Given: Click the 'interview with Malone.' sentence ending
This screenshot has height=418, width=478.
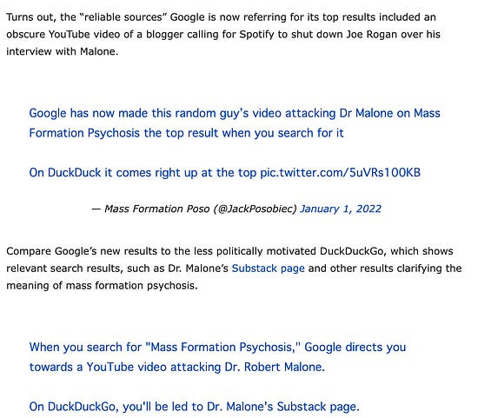Looking at the screenshot, I should 63,51.
